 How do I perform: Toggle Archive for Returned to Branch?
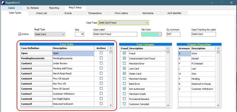(101, 104)
